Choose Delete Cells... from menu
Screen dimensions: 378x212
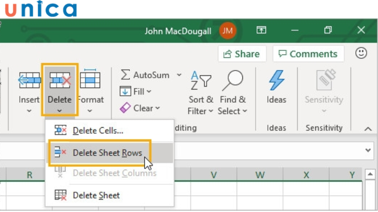coord(98,130)
